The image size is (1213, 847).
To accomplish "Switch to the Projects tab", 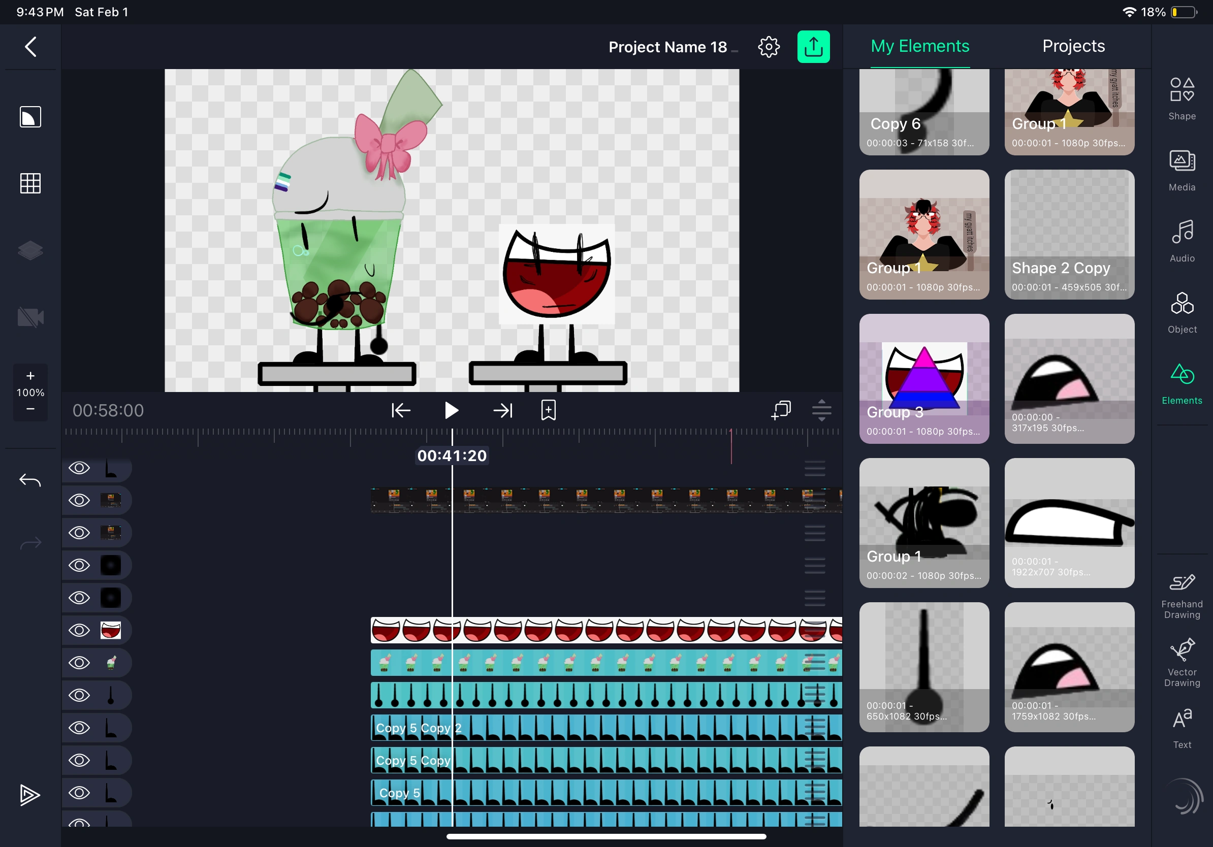I will 1073,46.
